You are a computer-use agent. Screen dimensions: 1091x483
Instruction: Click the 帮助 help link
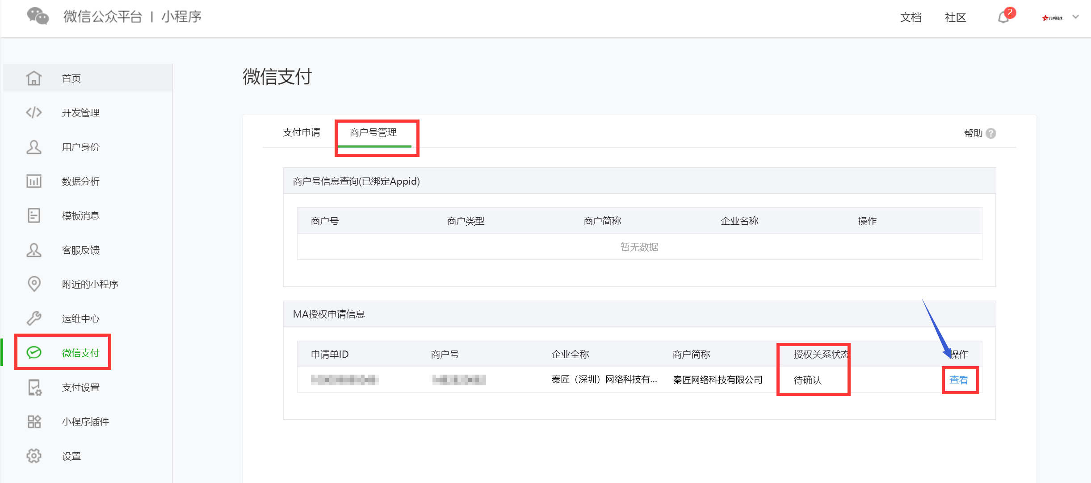(x=974, y=133)
